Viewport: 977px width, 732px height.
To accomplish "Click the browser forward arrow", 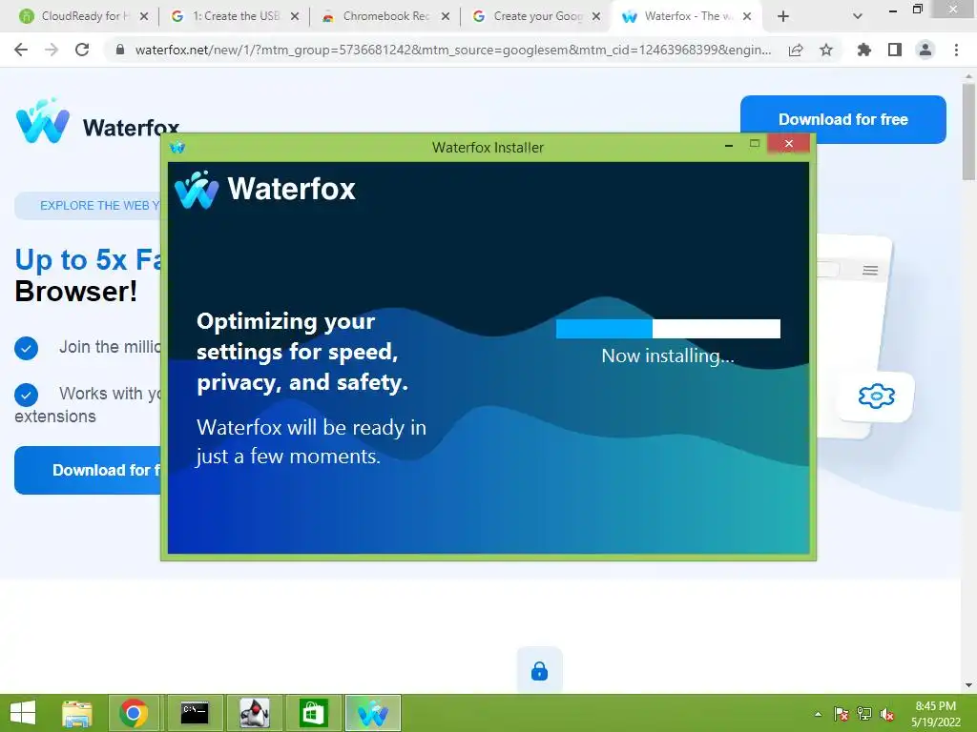I will 52,50.
